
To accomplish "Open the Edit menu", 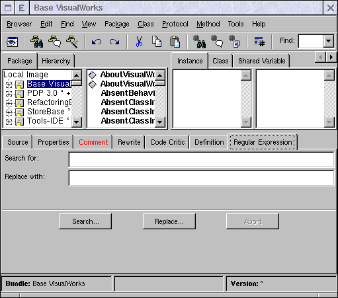I will tap(46, 24).
